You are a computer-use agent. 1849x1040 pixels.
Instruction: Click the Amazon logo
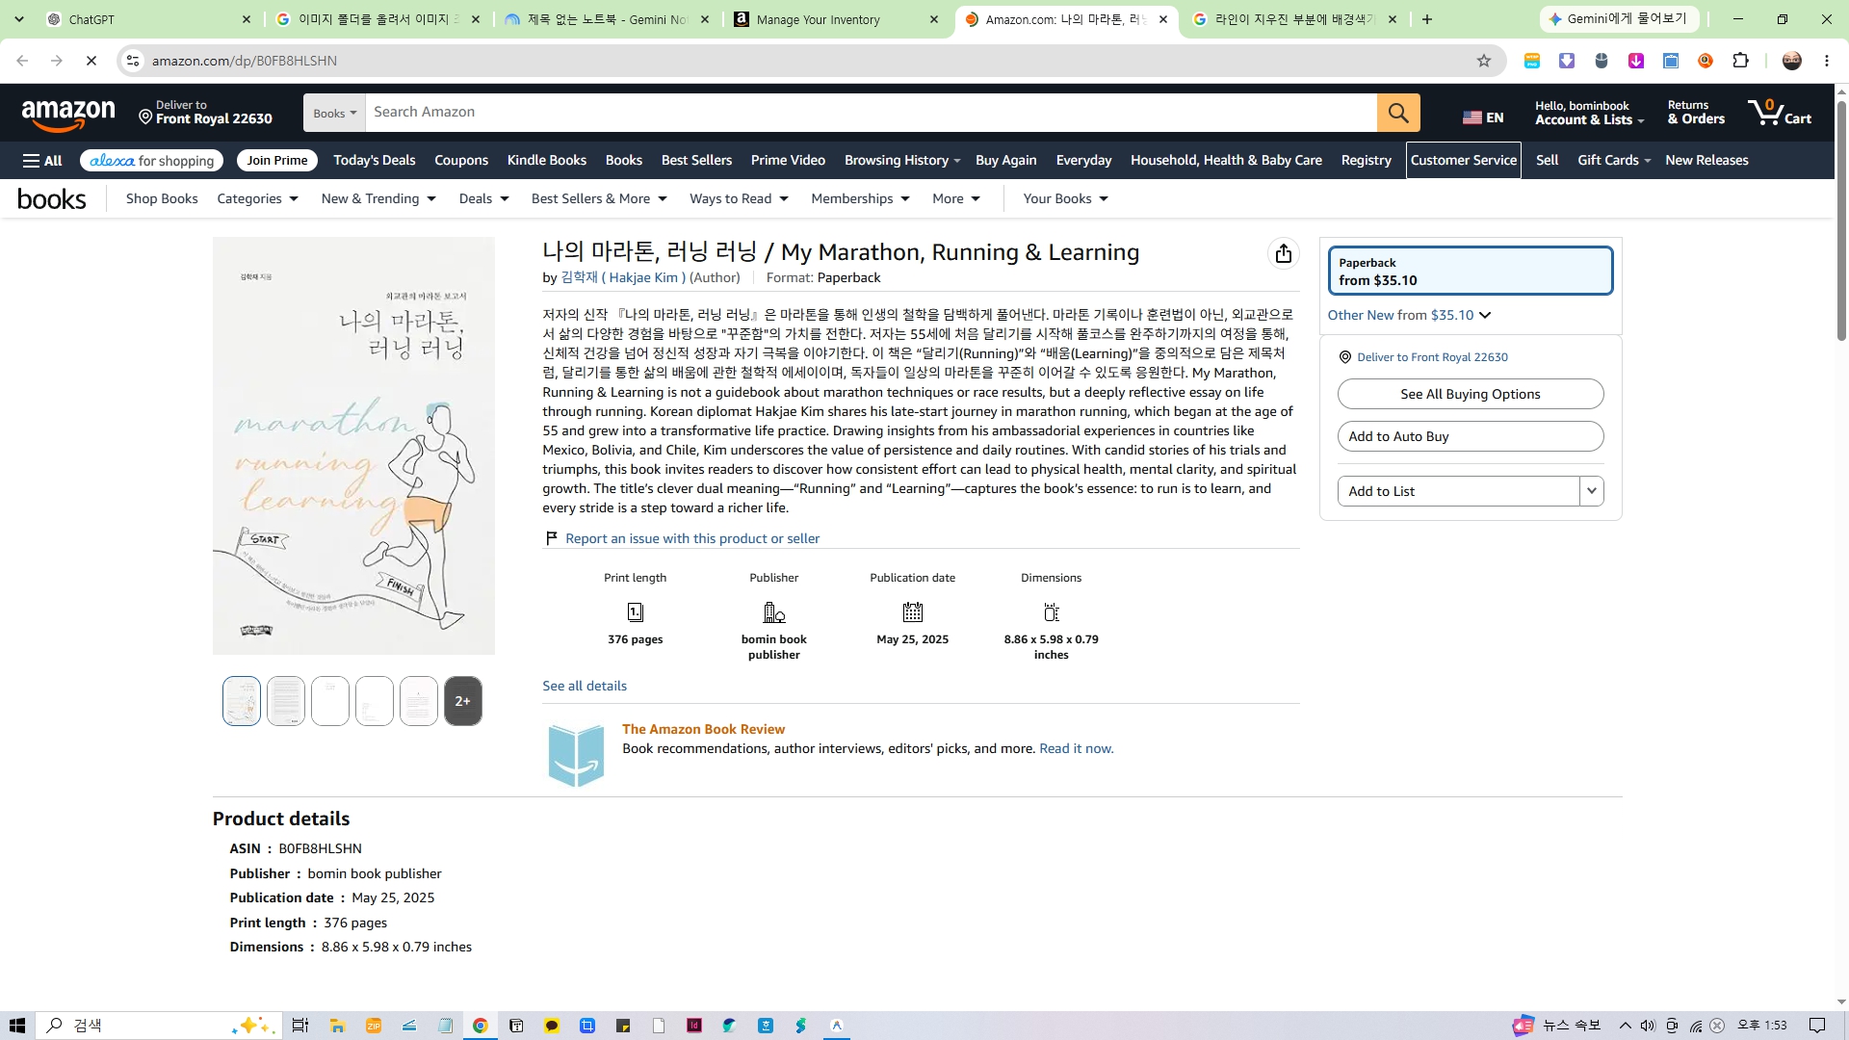[x=68, y=116]
